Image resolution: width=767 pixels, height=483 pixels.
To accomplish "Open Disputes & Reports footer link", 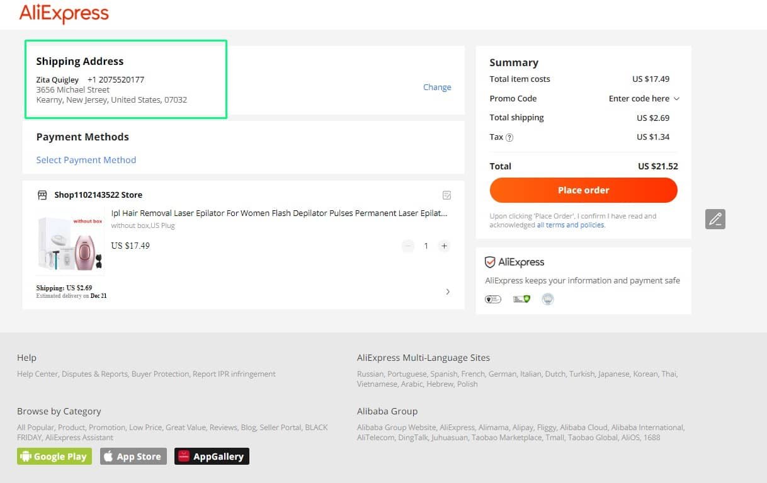I will (94, 374).
